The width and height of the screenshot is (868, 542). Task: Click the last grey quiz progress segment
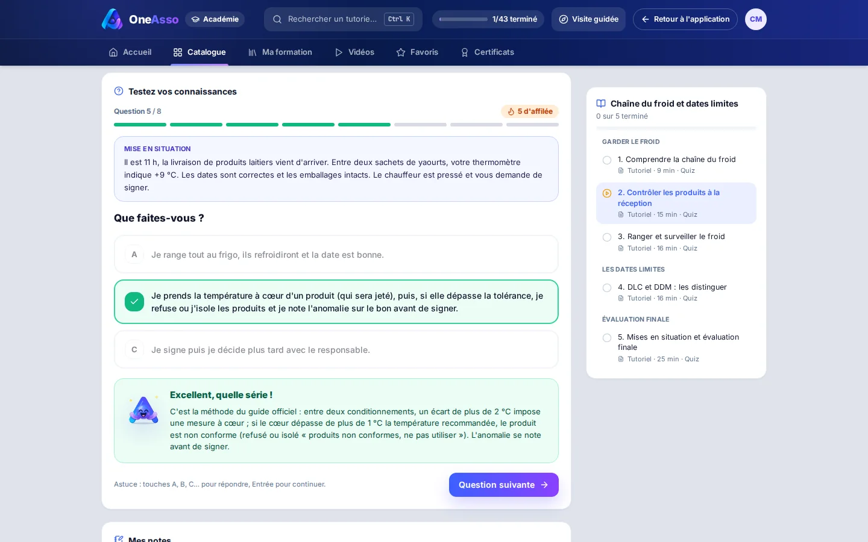532,125
